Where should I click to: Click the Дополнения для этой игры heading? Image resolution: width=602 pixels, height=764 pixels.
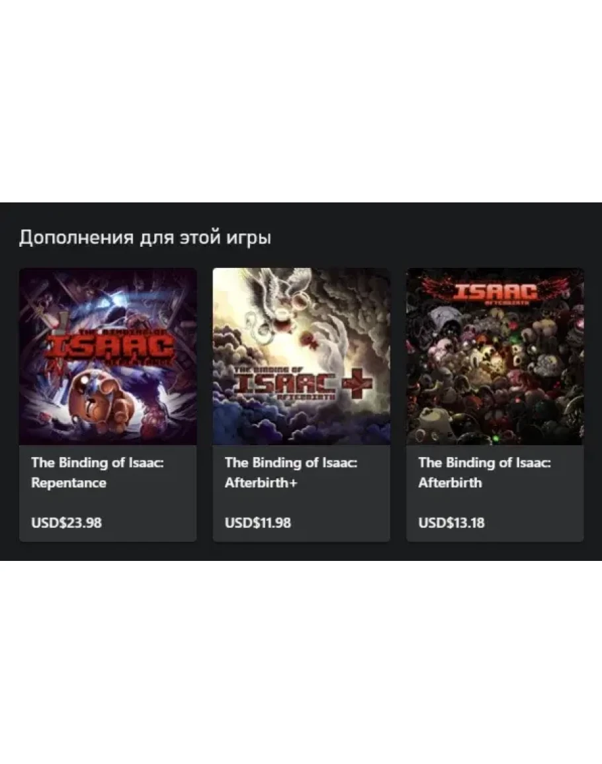click(145, 237)
